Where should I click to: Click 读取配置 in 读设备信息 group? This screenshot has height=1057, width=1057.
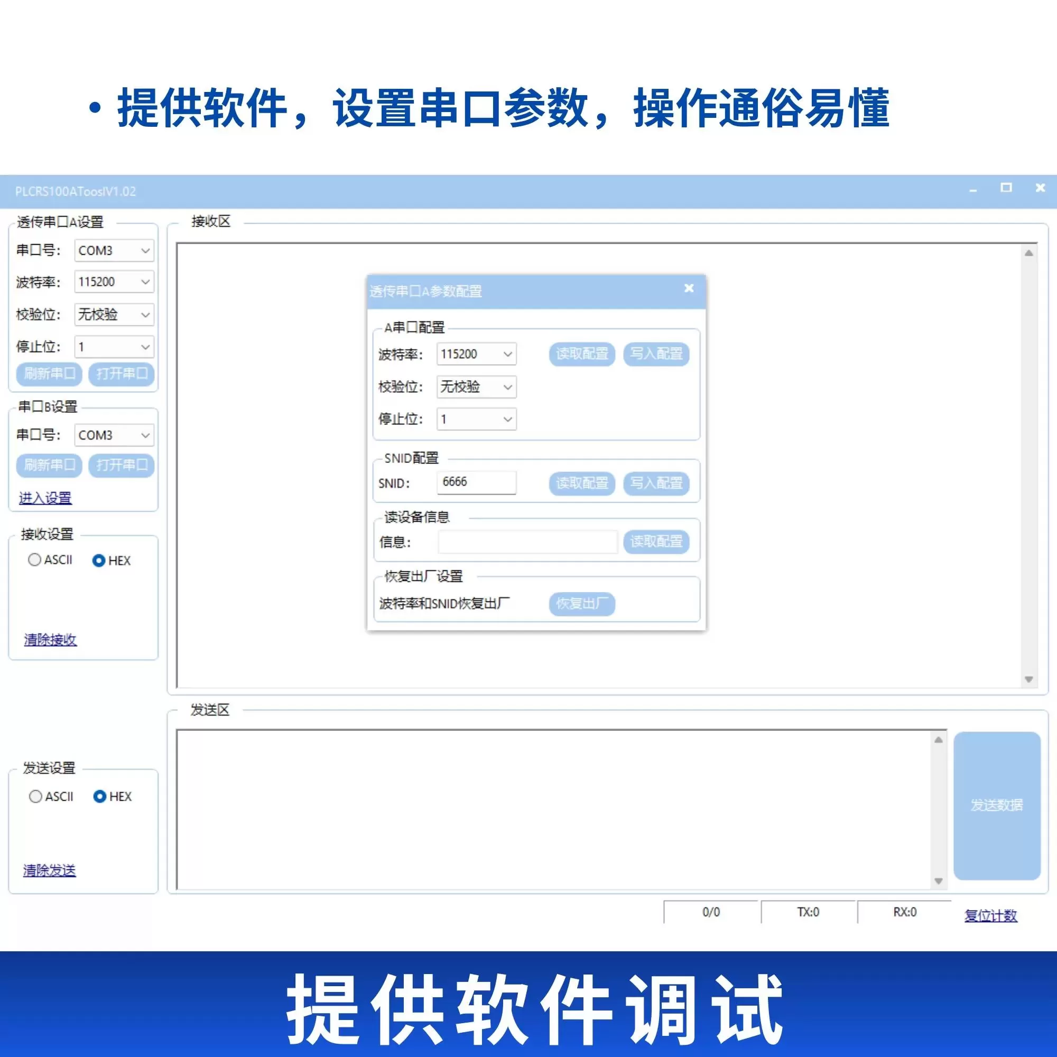click(656, 542)
